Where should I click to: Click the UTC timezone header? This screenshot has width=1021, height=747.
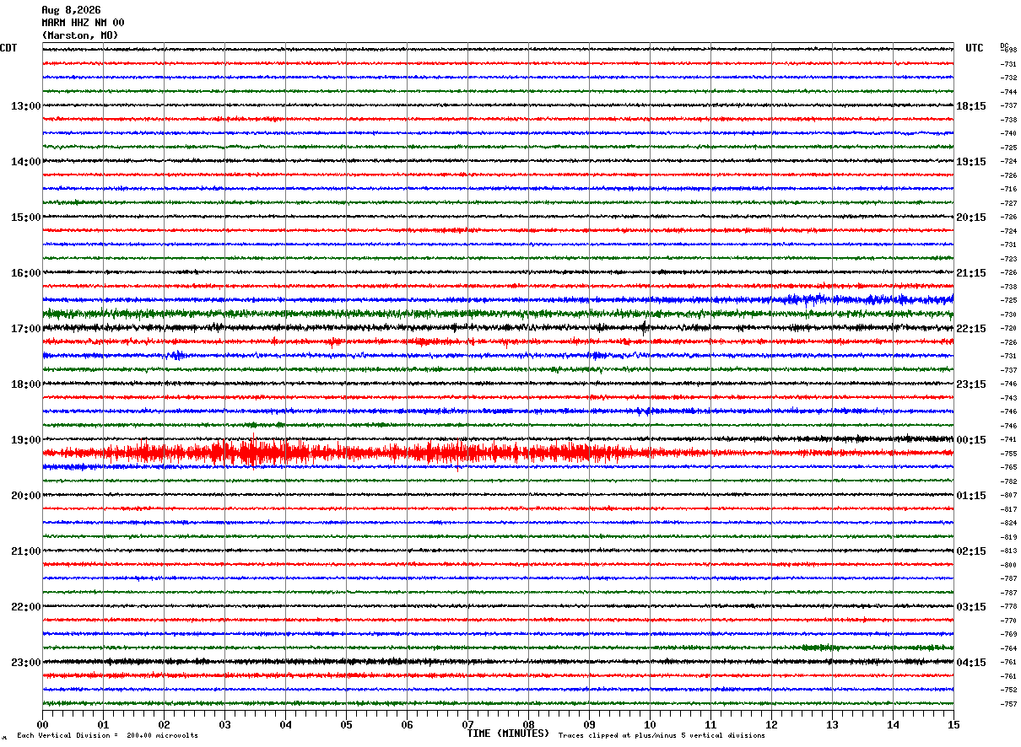pos(975,48)
